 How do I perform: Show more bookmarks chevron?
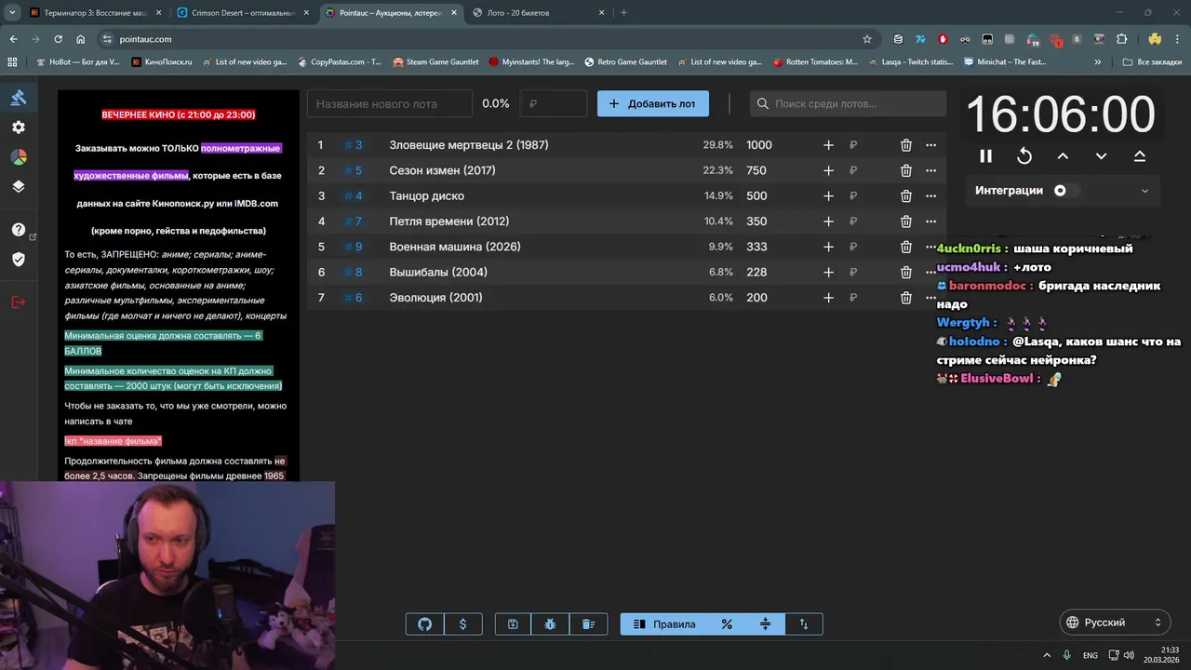pos(1098,62)
